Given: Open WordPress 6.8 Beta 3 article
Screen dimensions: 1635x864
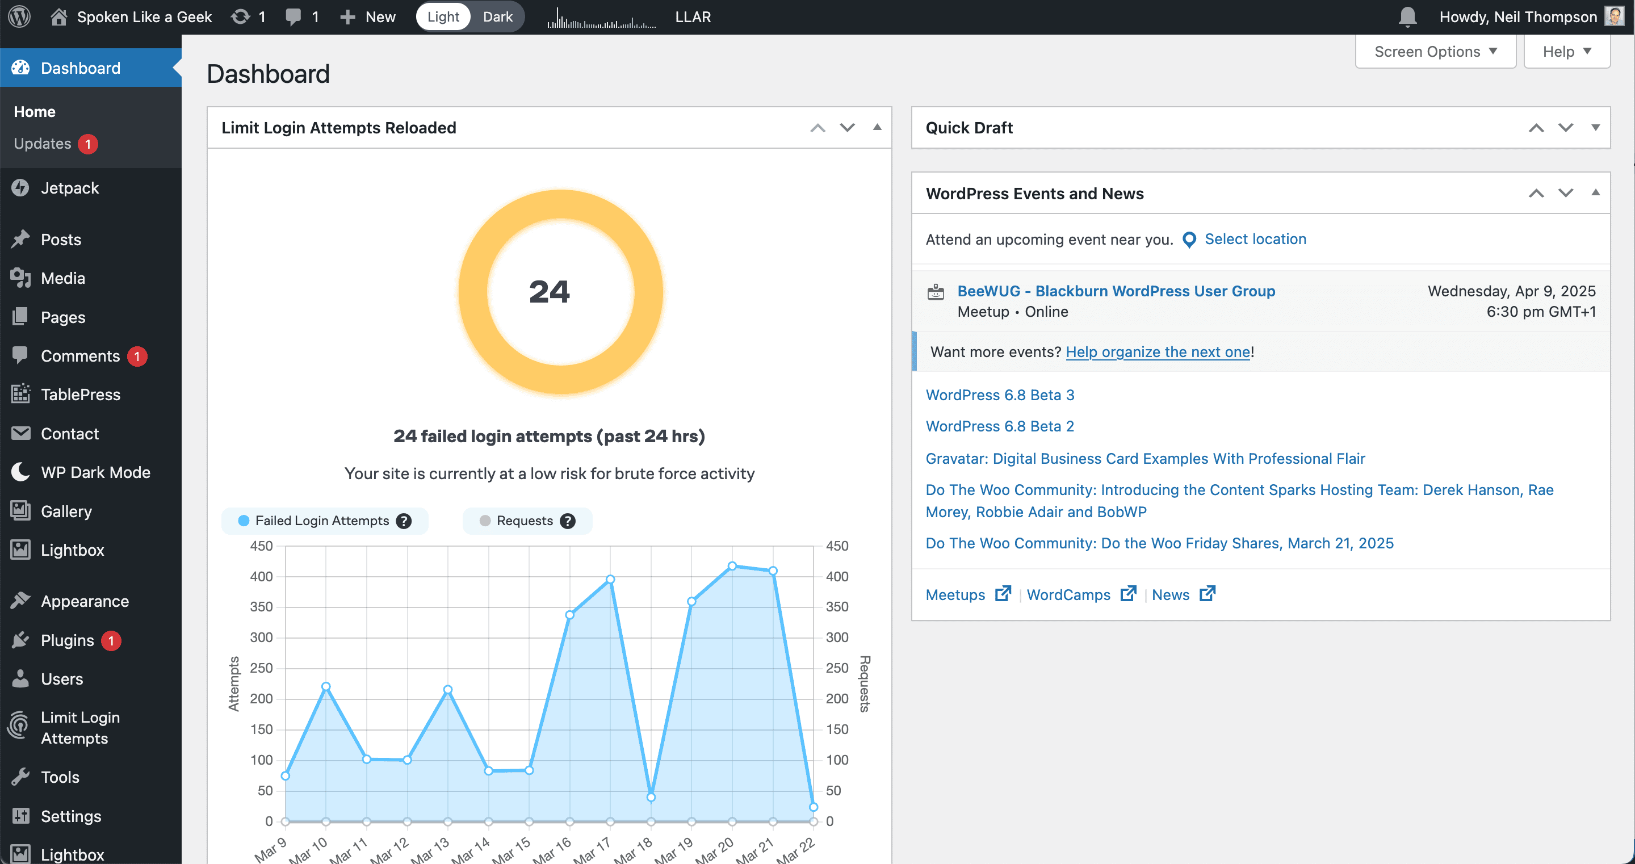Looking at the screenshot, I should coord(1000,395).
